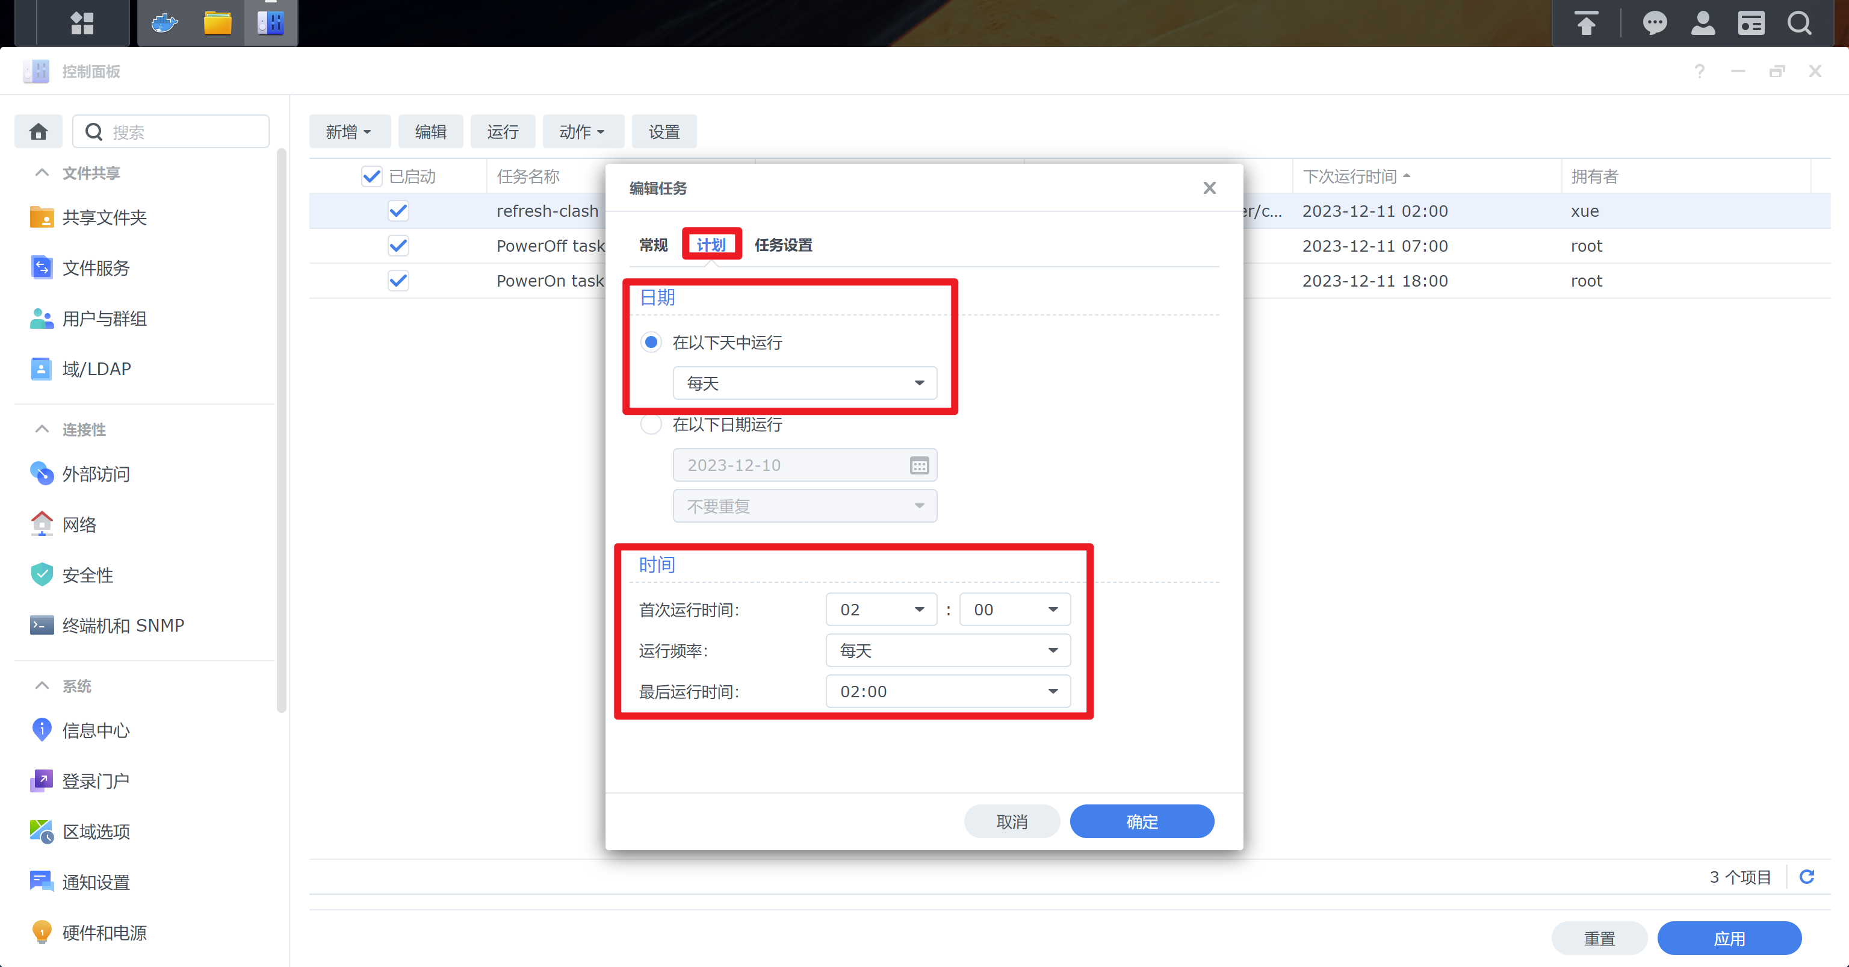Open the first run hour dropdown showing 02
The height and width of the screenshot is (967, 1849).
click(x=881, y=609)
